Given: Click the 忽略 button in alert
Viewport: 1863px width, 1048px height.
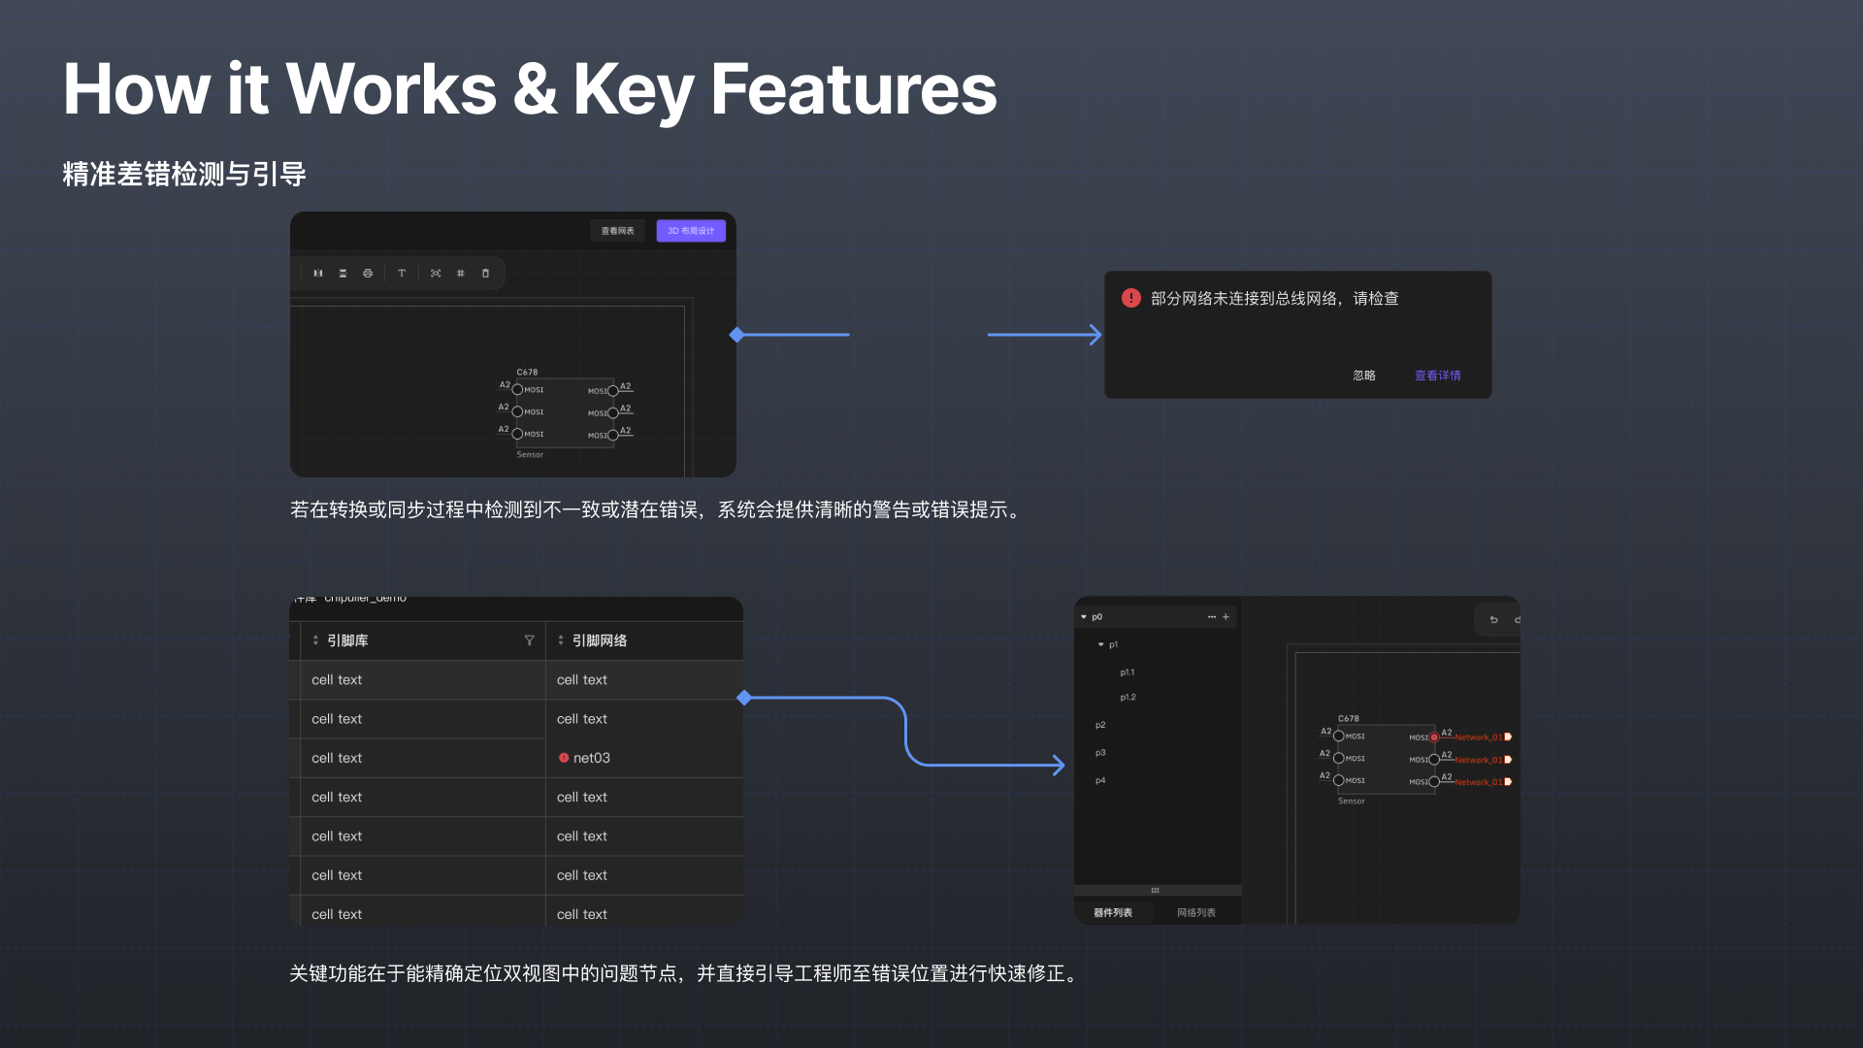Looking at the screenshot, I should (x=1364, y=376).
